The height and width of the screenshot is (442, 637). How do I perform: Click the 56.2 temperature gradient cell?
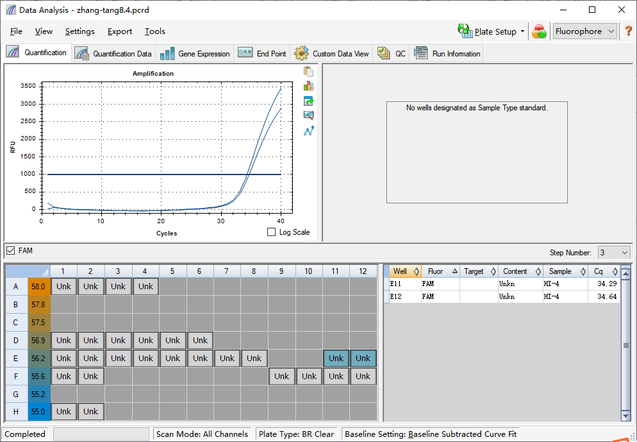38,358
